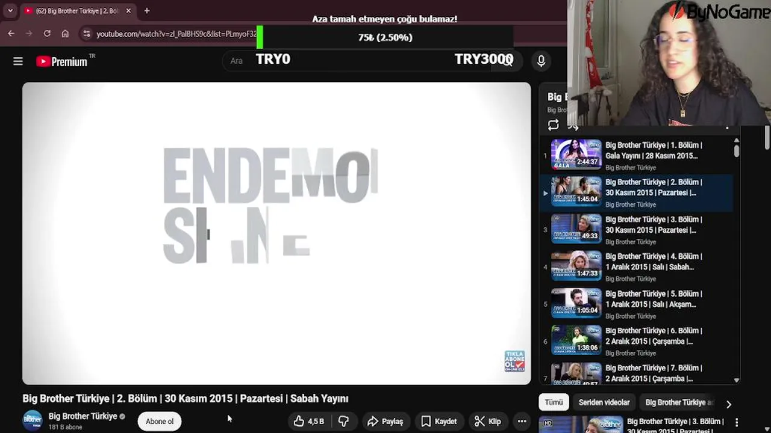Open the three-dot more actions menu below the video
Image resolution: width=771 pixels, height=433 pixels.
click(x=522, y=422)
